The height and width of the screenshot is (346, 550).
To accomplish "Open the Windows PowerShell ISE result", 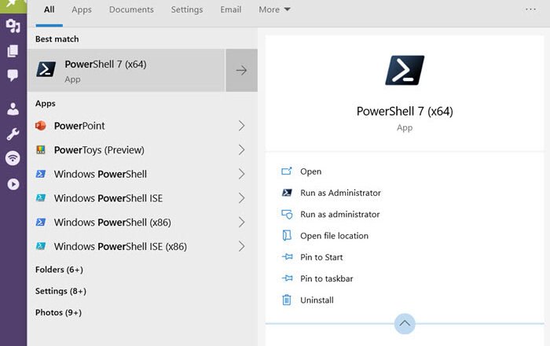I will pos(108,198).
